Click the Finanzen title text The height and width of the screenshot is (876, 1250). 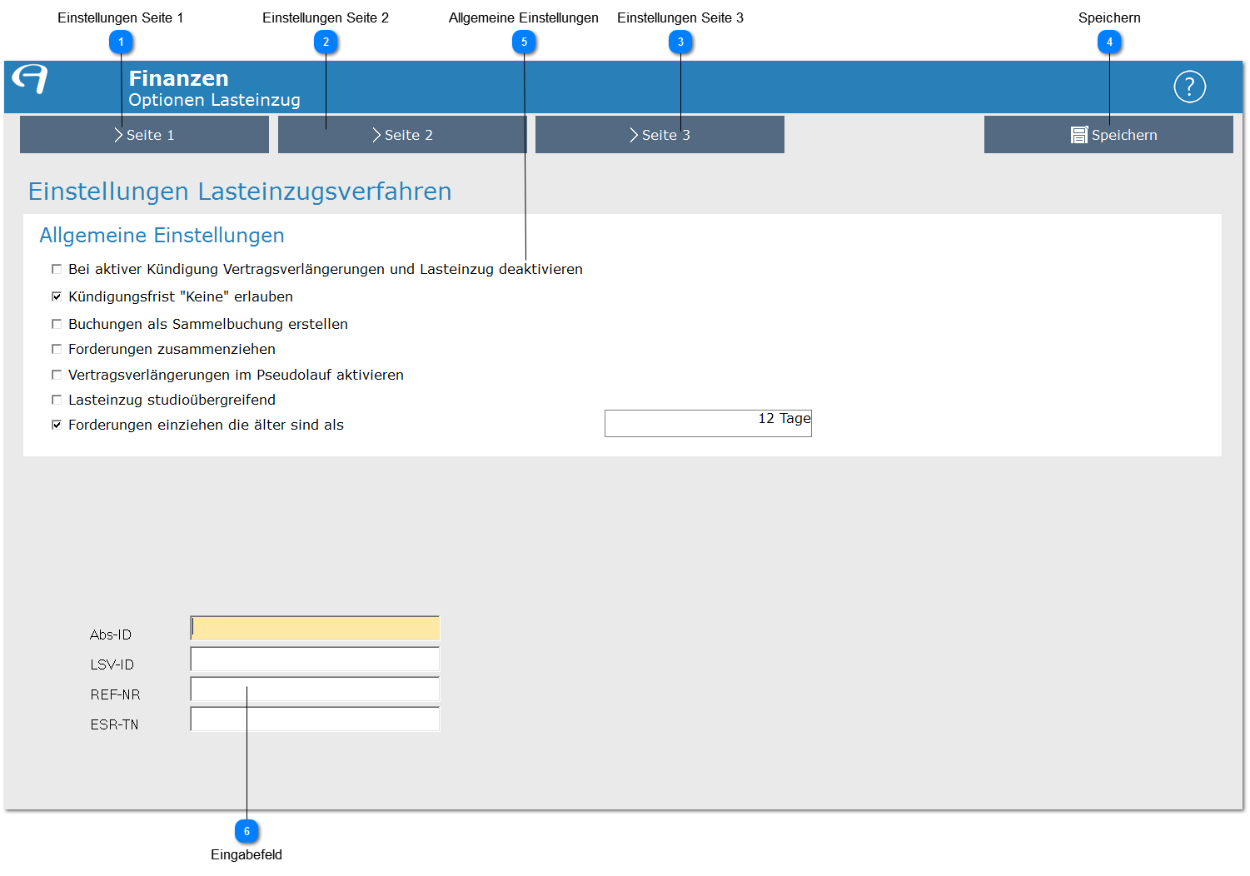[x=178, y=78]
